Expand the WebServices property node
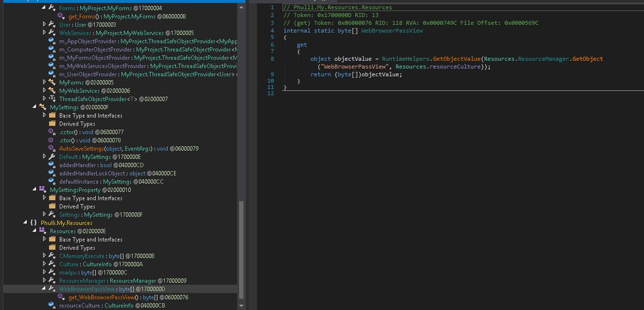The height and width of the screenshot is (310, 644). [44, 33]
